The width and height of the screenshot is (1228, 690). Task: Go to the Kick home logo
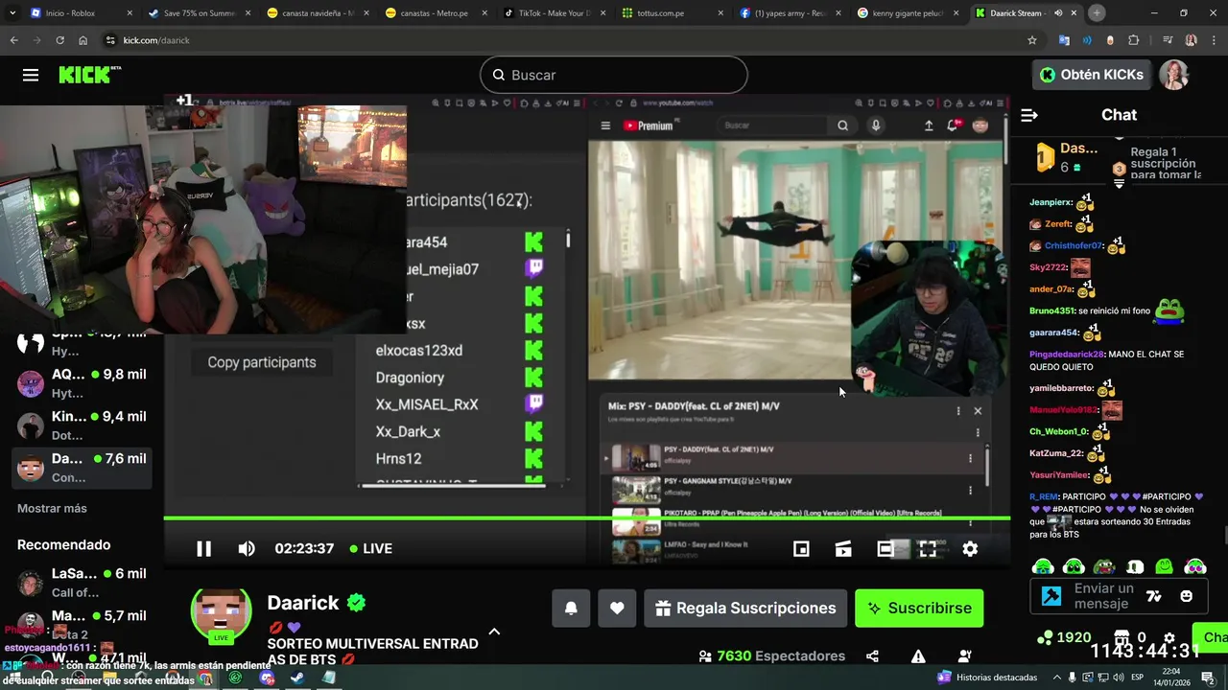coord(89,75)
